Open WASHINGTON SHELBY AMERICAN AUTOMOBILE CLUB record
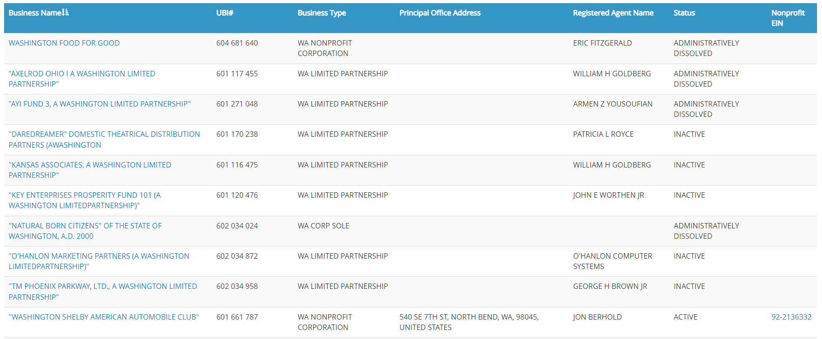Viewport: 822px width, 339px height. click(x=104, y=316)
